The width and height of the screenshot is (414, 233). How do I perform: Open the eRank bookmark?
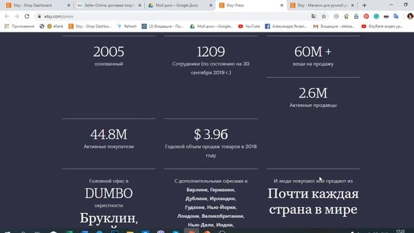click(x=55, y=26)
